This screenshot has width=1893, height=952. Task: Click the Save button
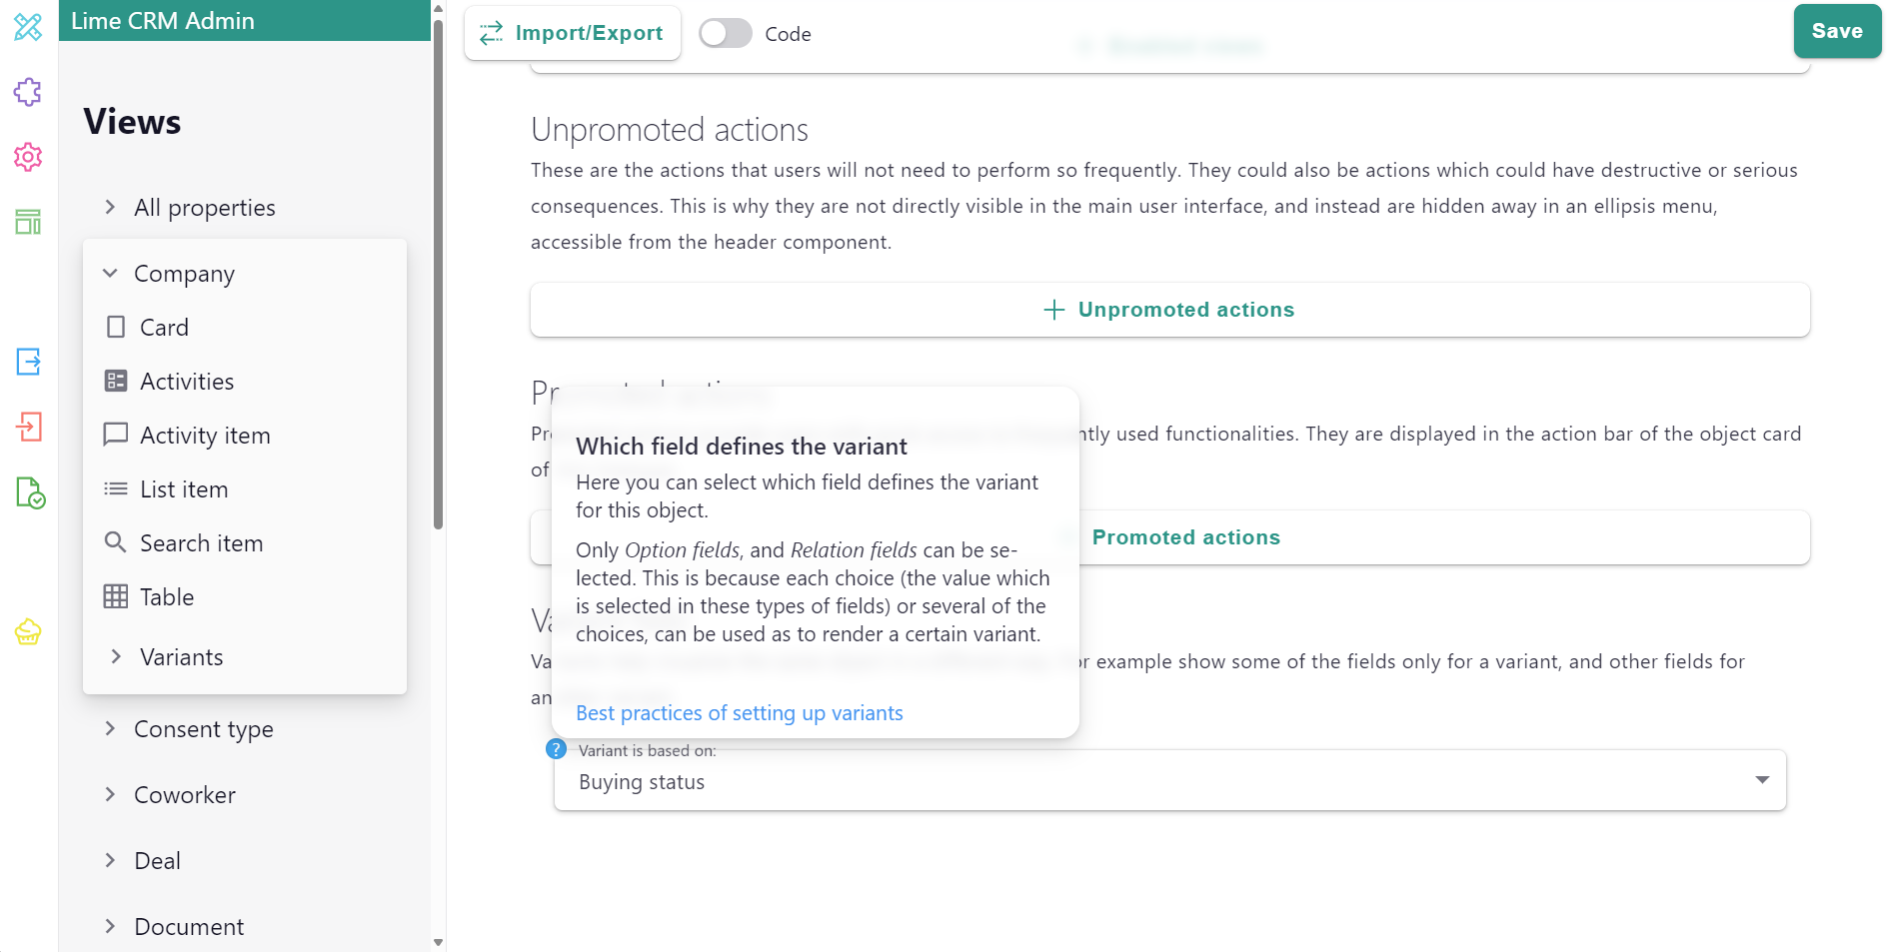click(x=1836, y=32)
